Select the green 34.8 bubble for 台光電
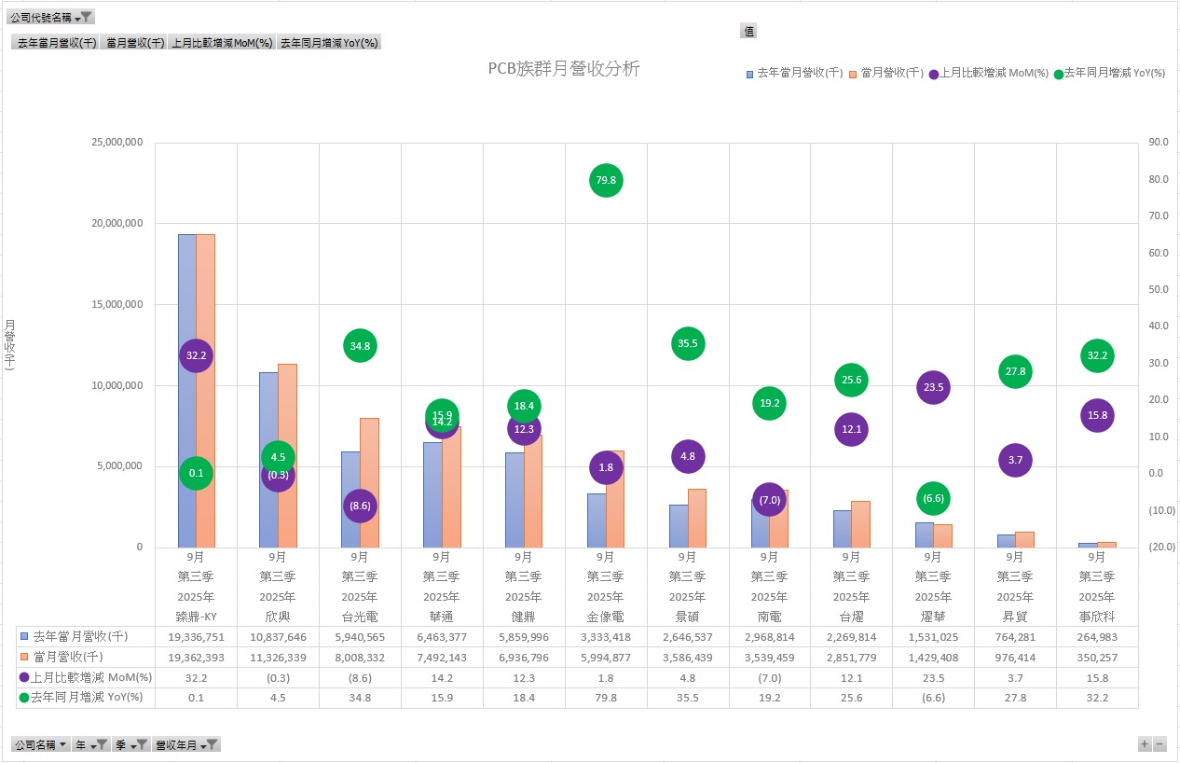 coord(360,346)
